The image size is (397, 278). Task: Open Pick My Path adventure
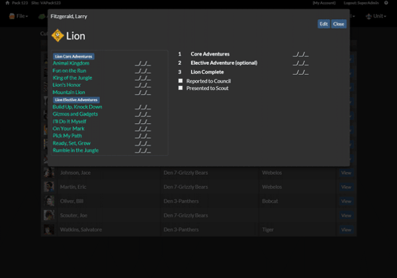(x=67, y=136)
